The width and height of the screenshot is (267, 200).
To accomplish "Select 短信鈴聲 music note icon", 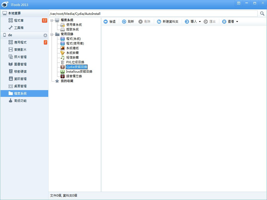I will pyautogui.click(x=63, y=58).
